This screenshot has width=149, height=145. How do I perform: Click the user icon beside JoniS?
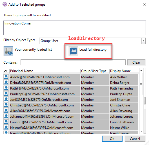[x=6, y=99]
